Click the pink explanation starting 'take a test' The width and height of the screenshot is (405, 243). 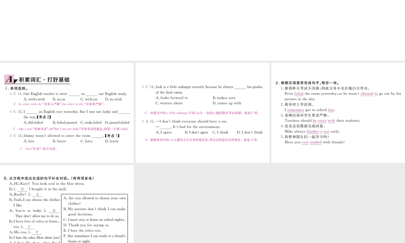point(71,129)
